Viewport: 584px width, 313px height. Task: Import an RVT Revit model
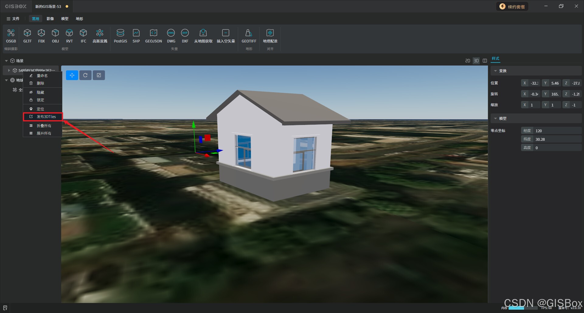69,36
